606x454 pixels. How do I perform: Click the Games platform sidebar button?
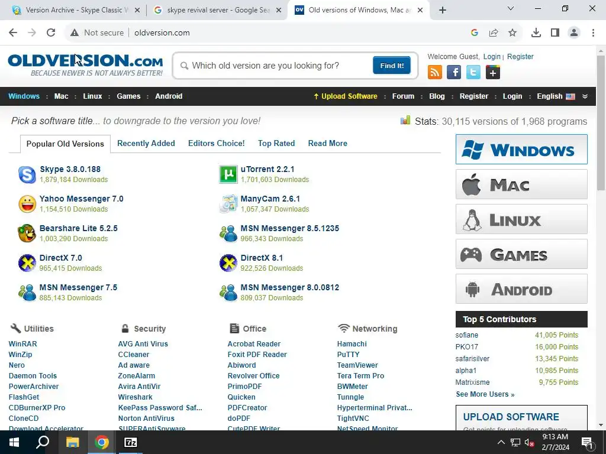point(521,254)
